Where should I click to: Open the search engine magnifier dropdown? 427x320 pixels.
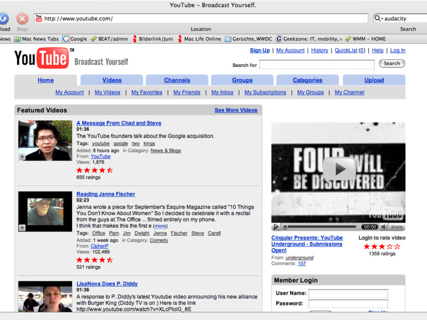tap(379, 18)
